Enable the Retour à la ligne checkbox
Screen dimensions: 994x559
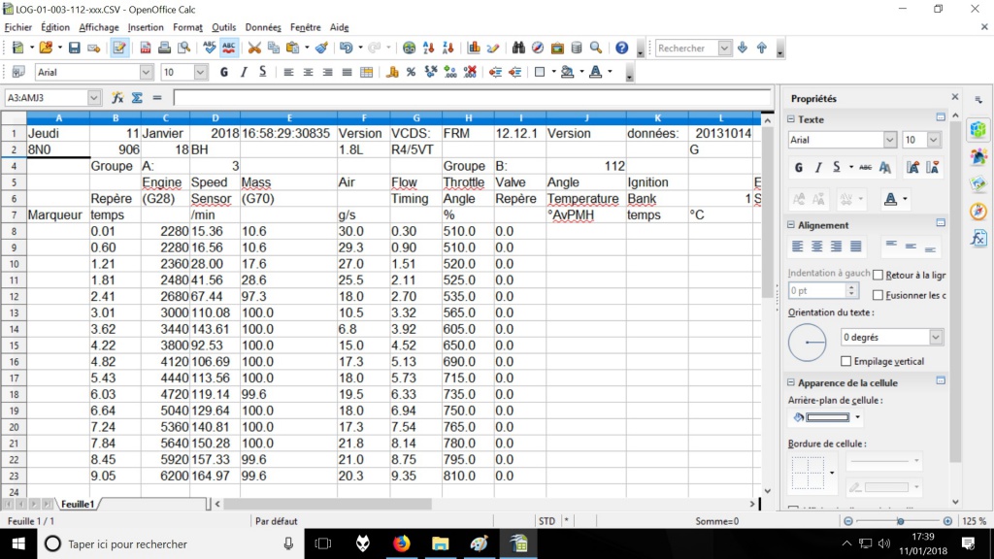878,276
